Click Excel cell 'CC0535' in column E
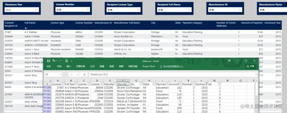 point(110,108)
